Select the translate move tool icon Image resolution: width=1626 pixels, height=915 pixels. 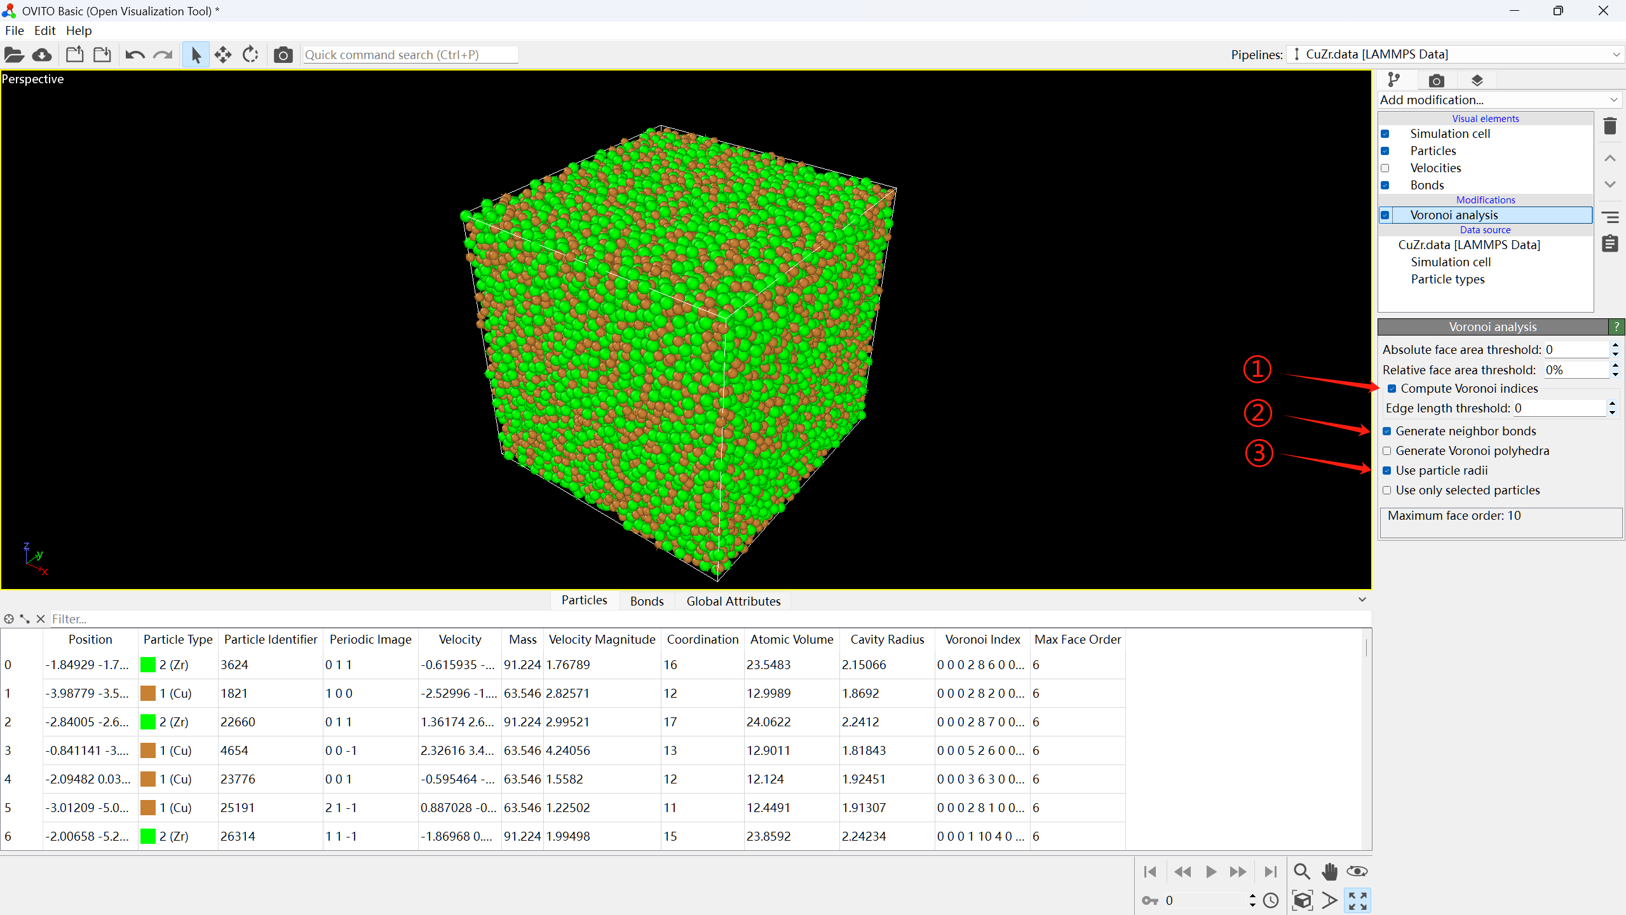pos(223,55)
